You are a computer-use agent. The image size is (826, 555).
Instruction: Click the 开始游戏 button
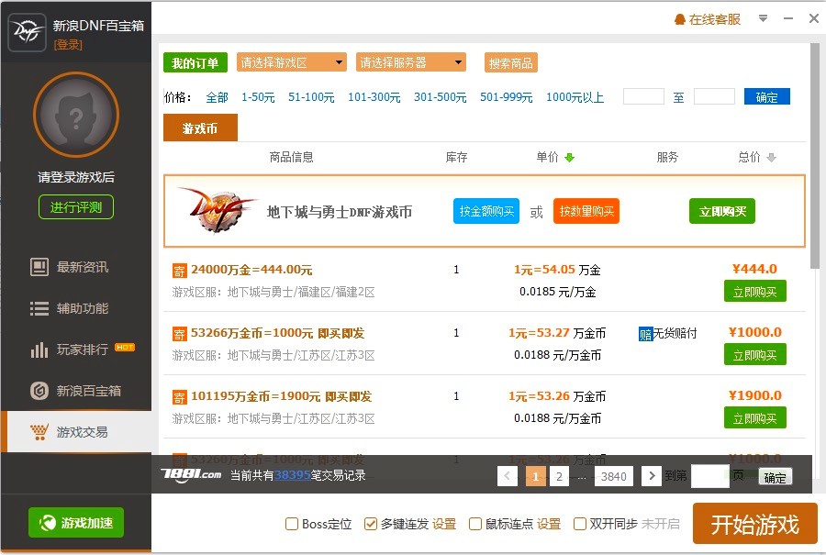(754, 524)
